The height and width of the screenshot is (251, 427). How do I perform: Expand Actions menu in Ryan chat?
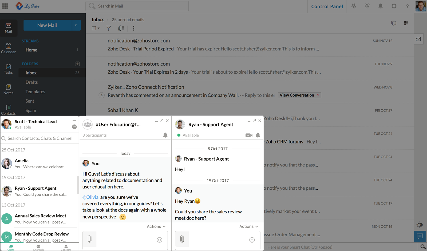coord(248,226)
